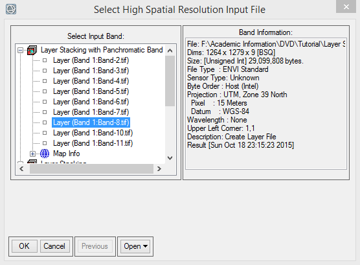Click the horizontal scrollbar thumb under band list

(91, 169)
